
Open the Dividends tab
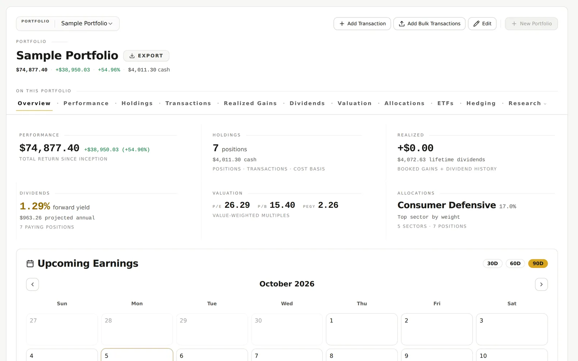pyautogui.click(x=307, y=104)
